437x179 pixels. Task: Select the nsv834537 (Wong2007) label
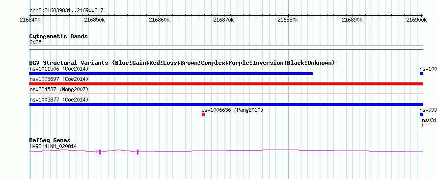click(59, 89)
